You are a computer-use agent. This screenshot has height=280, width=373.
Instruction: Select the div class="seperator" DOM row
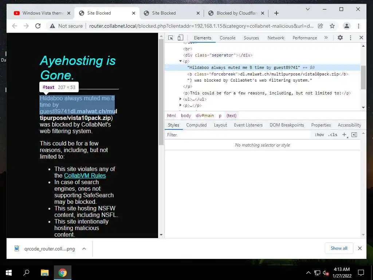[x=262, y=55]
